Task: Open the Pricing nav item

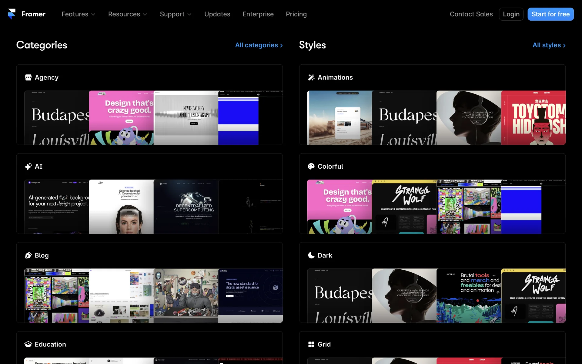Action: pyautogui.click(x=296, y=14)
